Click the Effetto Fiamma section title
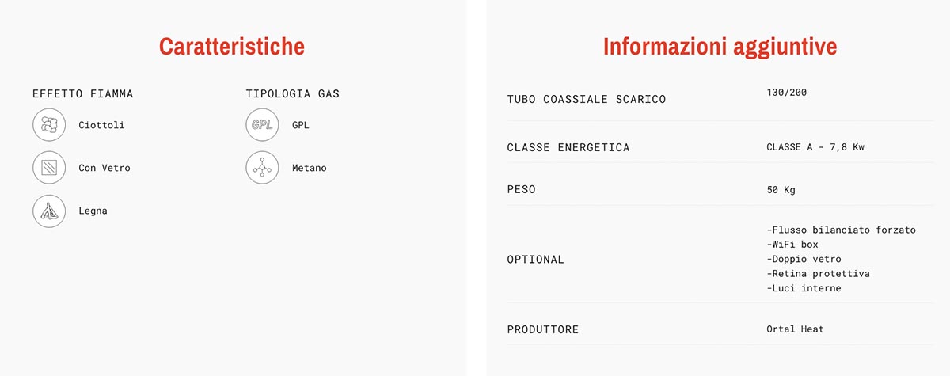The image size is (950, 376). (x=83, y=93)
